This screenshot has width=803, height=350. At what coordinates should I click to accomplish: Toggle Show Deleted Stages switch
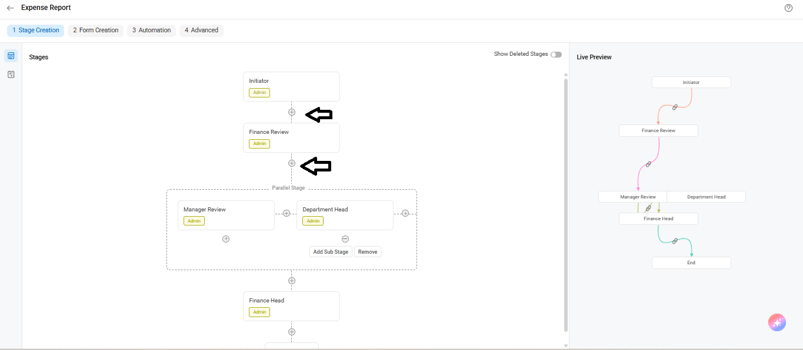[x=556, y=55]
